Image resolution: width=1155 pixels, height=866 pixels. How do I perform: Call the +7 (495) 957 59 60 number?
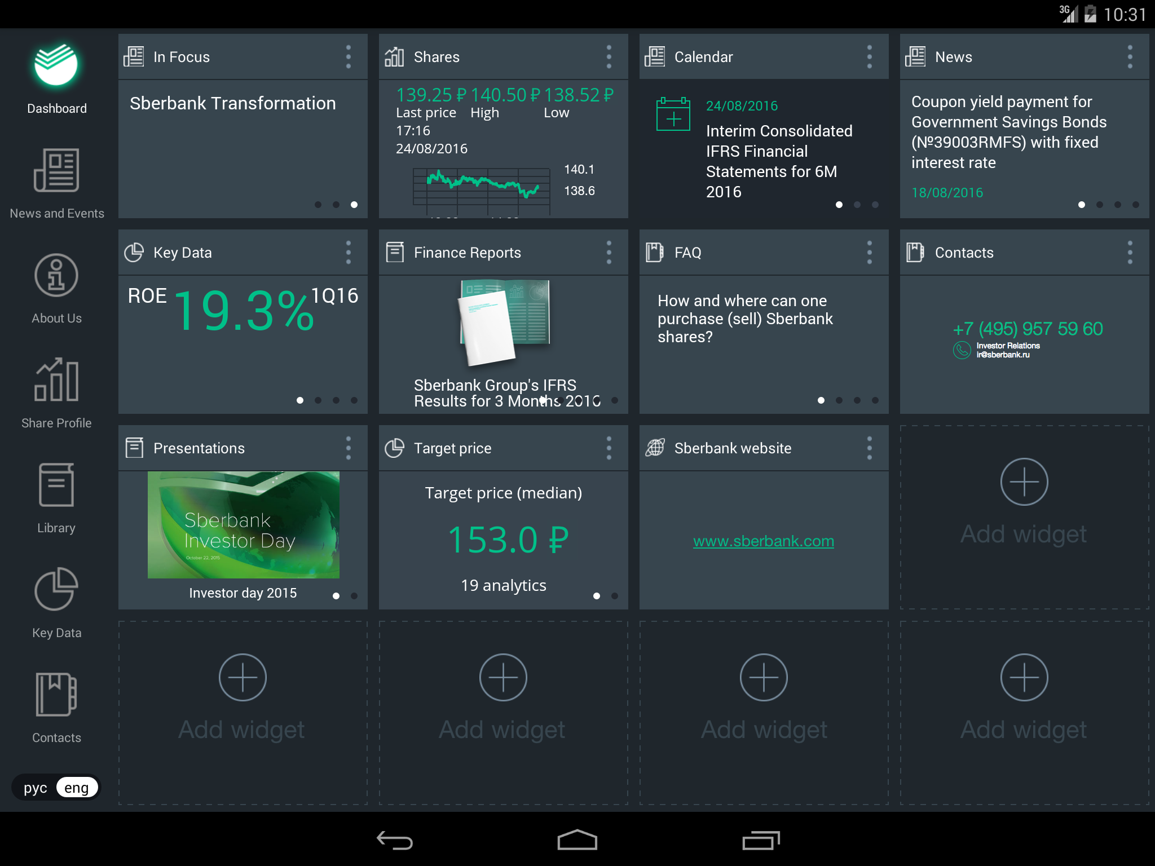click(x=1028, y=329)
